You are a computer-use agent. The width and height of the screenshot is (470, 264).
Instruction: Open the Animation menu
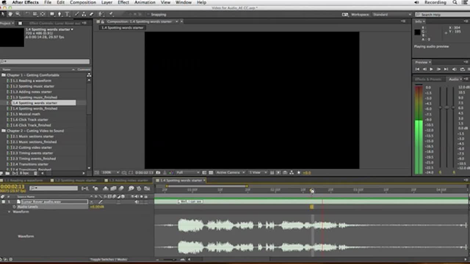tap(145, 3)
